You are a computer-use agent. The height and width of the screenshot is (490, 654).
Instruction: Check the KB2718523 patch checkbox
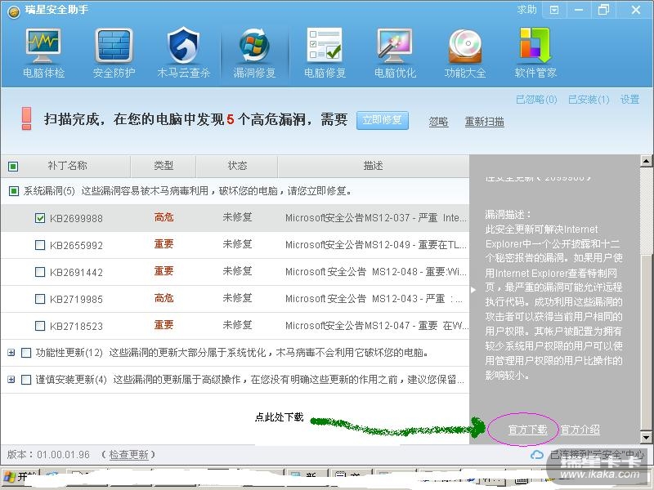tap(40, 326)
